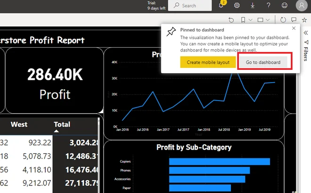
Task: Open the user account avatar
Action: (x=302, y=6)
